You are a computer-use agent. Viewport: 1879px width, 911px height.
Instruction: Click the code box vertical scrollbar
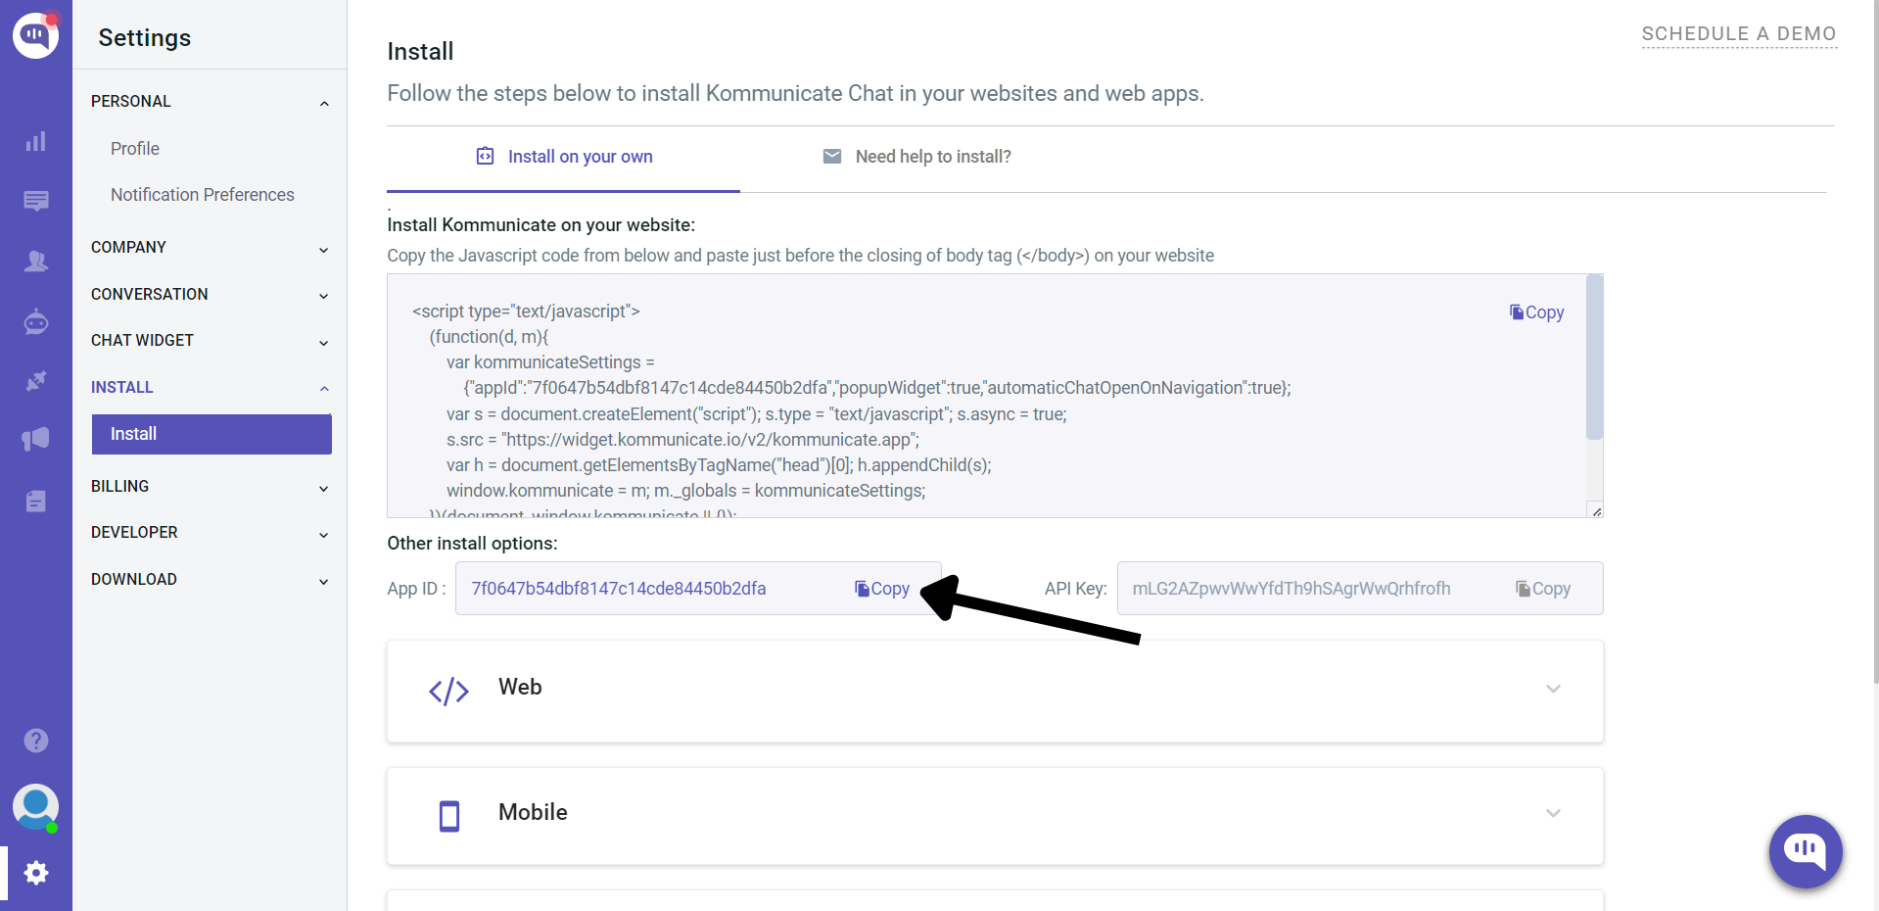(1594, 358)
